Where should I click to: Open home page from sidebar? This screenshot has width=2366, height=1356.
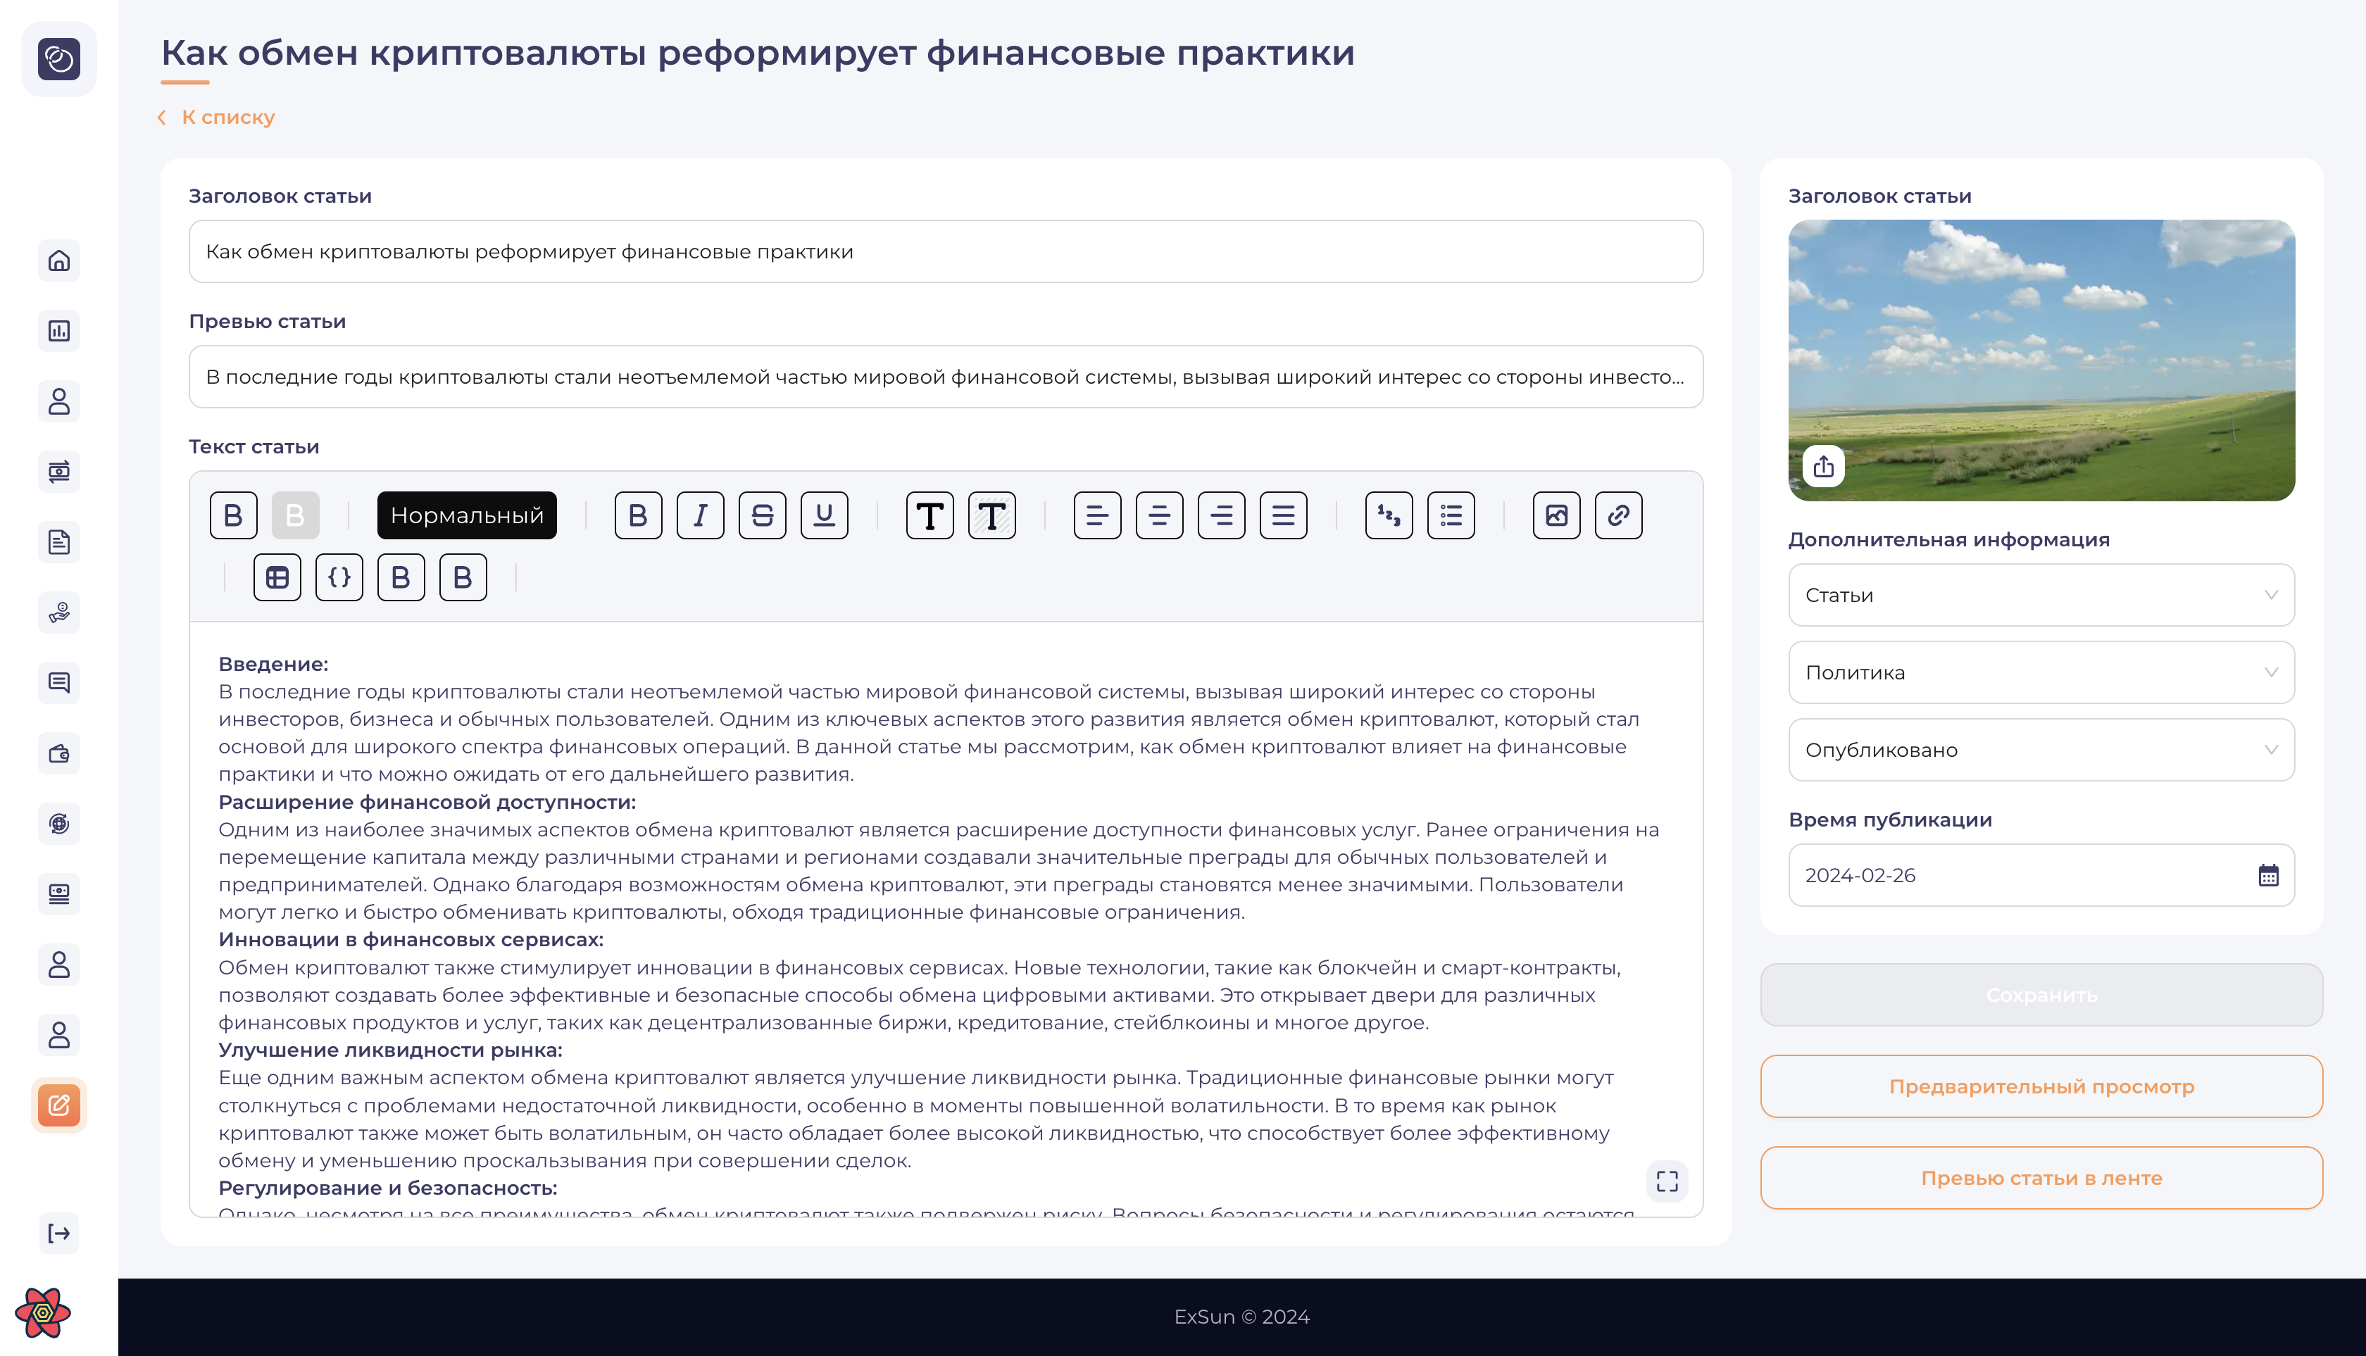pyautogui.click(x=58, y=260)
